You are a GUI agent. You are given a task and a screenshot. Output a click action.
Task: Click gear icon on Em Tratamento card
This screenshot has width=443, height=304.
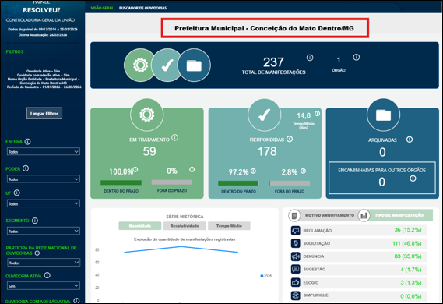point(147,115)
